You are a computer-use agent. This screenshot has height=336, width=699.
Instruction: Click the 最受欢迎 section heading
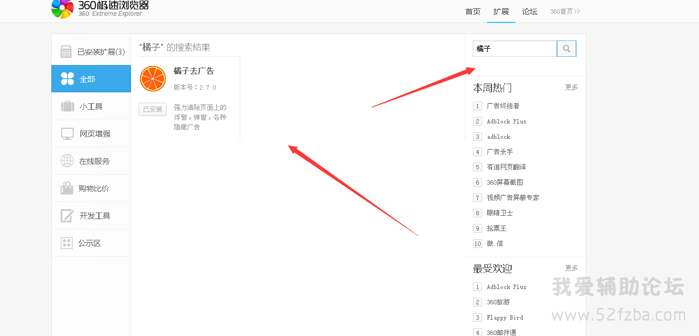click(492, 268)
